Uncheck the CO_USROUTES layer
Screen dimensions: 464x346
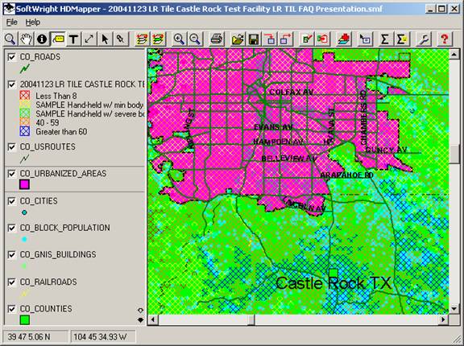pyautogui.click(x=11, y=147)
